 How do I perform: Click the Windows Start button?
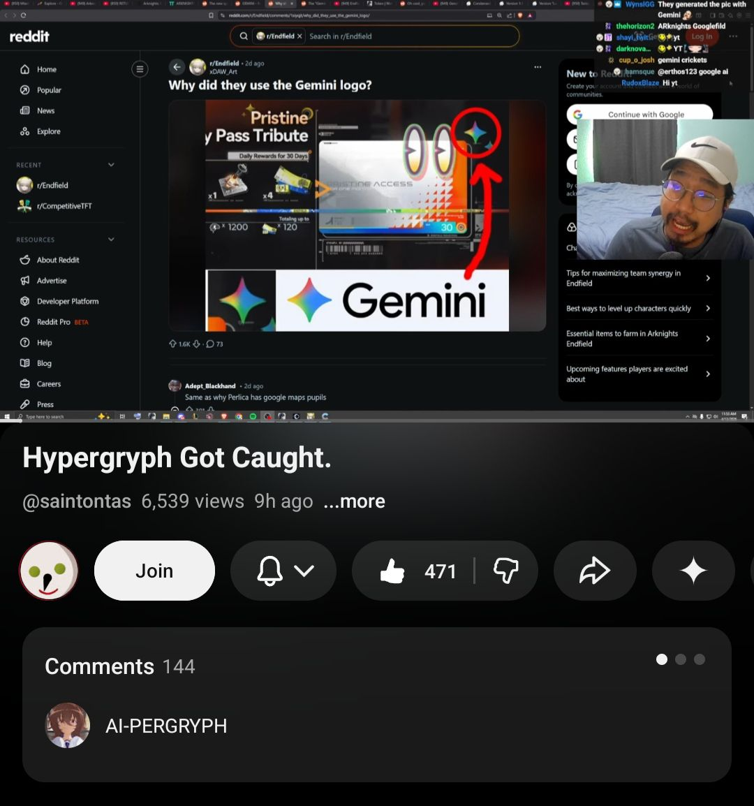point(7,416)
